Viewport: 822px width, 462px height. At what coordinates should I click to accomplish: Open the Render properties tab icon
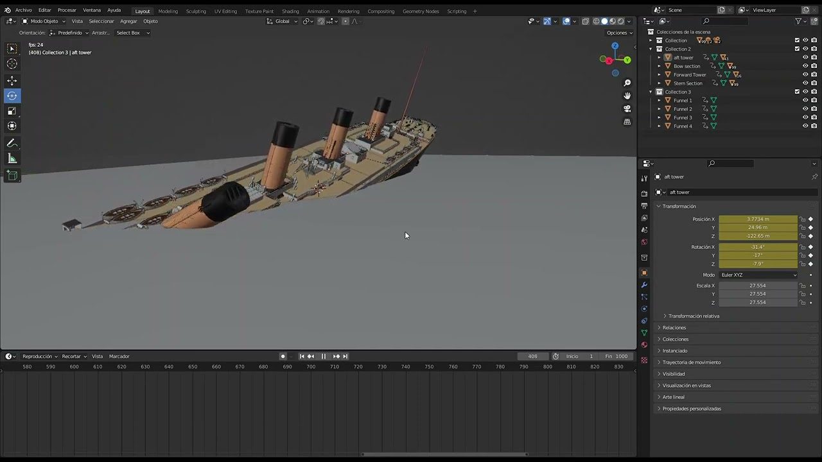(x=644, y=193)
